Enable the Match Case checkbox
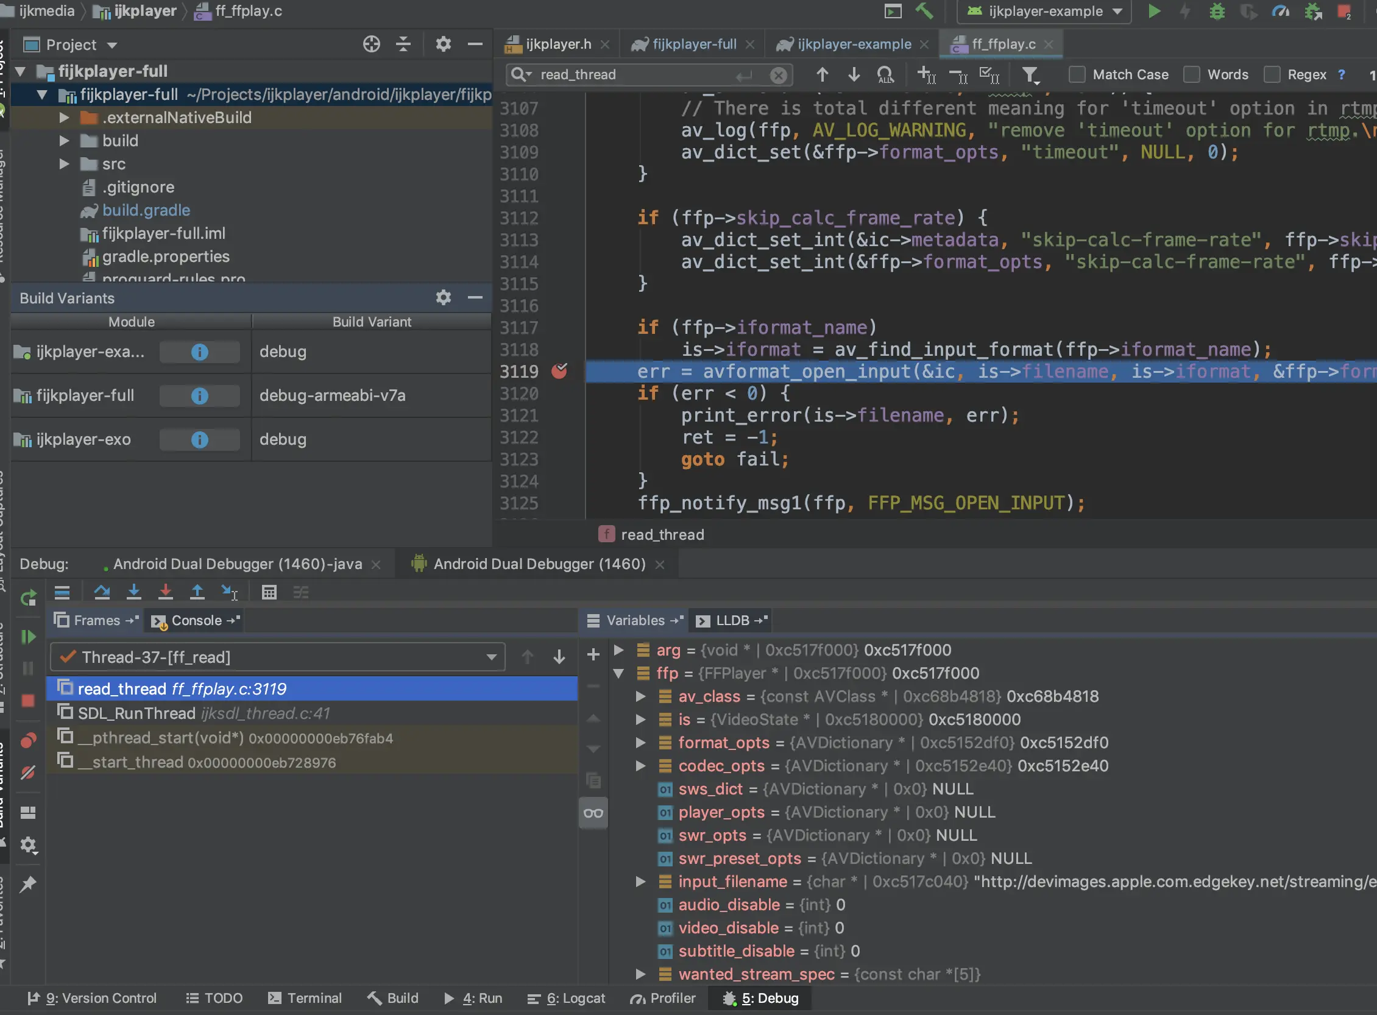The height and width of the screenshot is (1015, 1377). [1077, 74]
